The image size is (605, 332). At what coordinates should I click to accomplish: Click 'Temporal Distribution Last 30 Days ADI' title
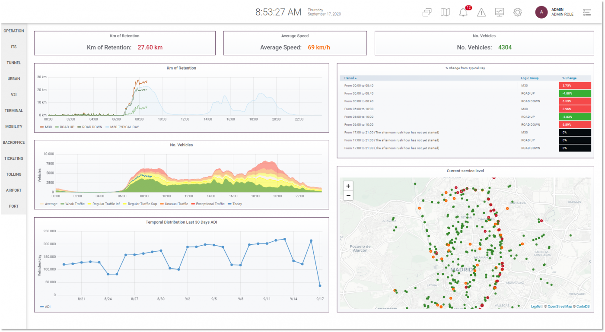pos(181,222)
